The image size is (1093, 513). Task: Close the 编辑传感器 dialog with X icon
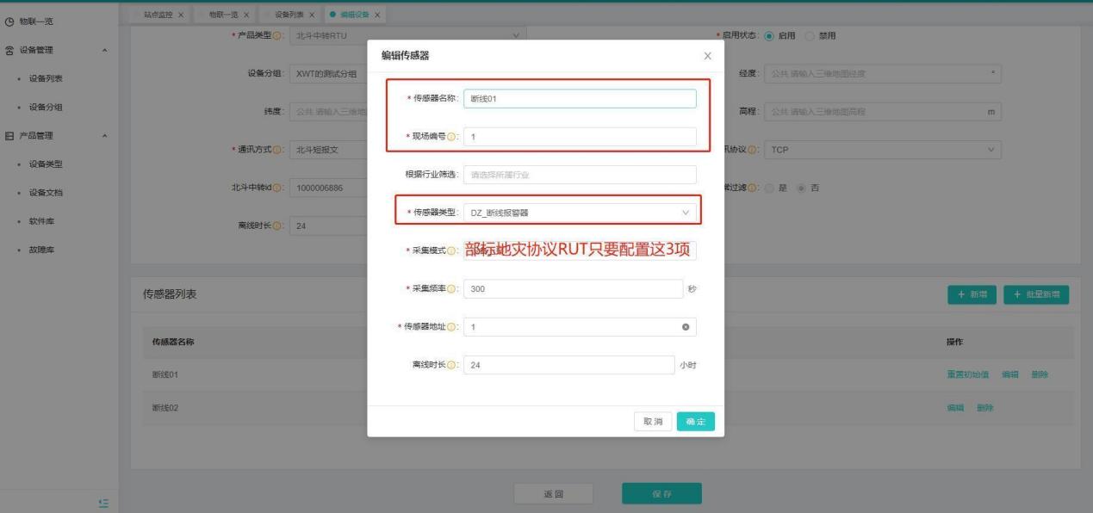coord(707,56)
